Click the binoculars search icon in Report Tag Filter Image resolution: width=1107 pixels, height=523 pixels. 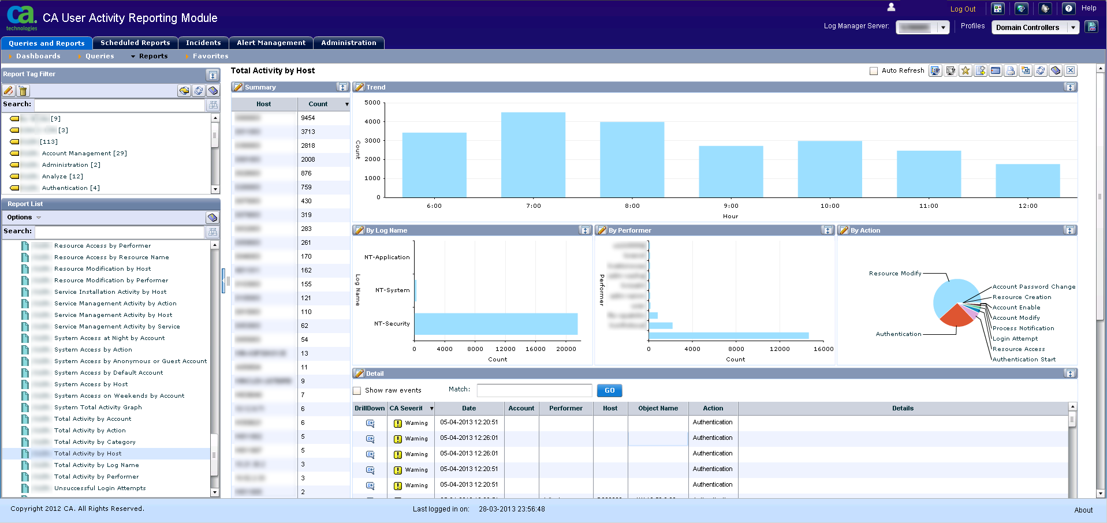point(213,104)
